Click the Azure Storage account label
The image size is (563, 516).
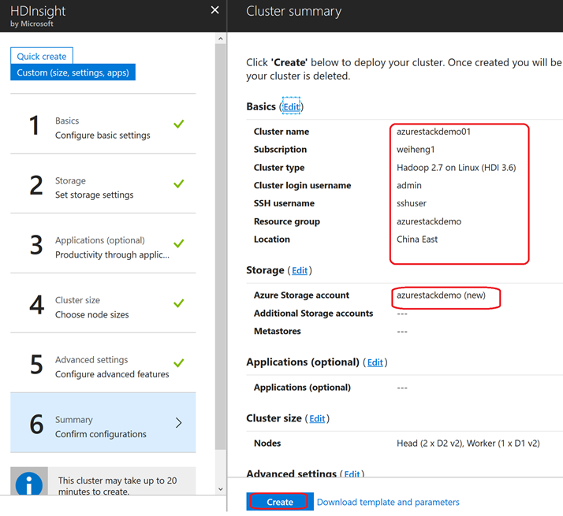301,295
